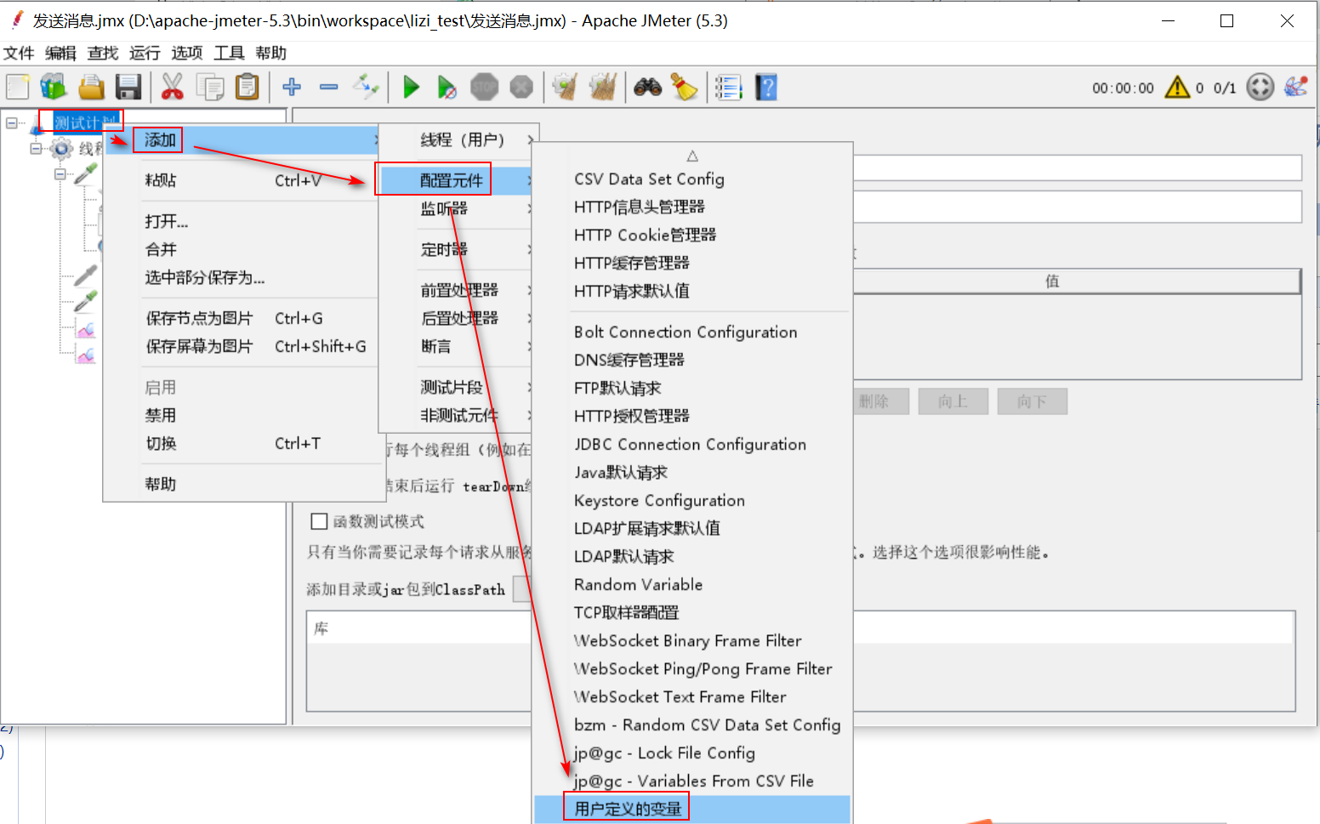Click the 向下 button
This screenshot has height=824, width=1320.
pyautogui.click(x=1032, y=401)
